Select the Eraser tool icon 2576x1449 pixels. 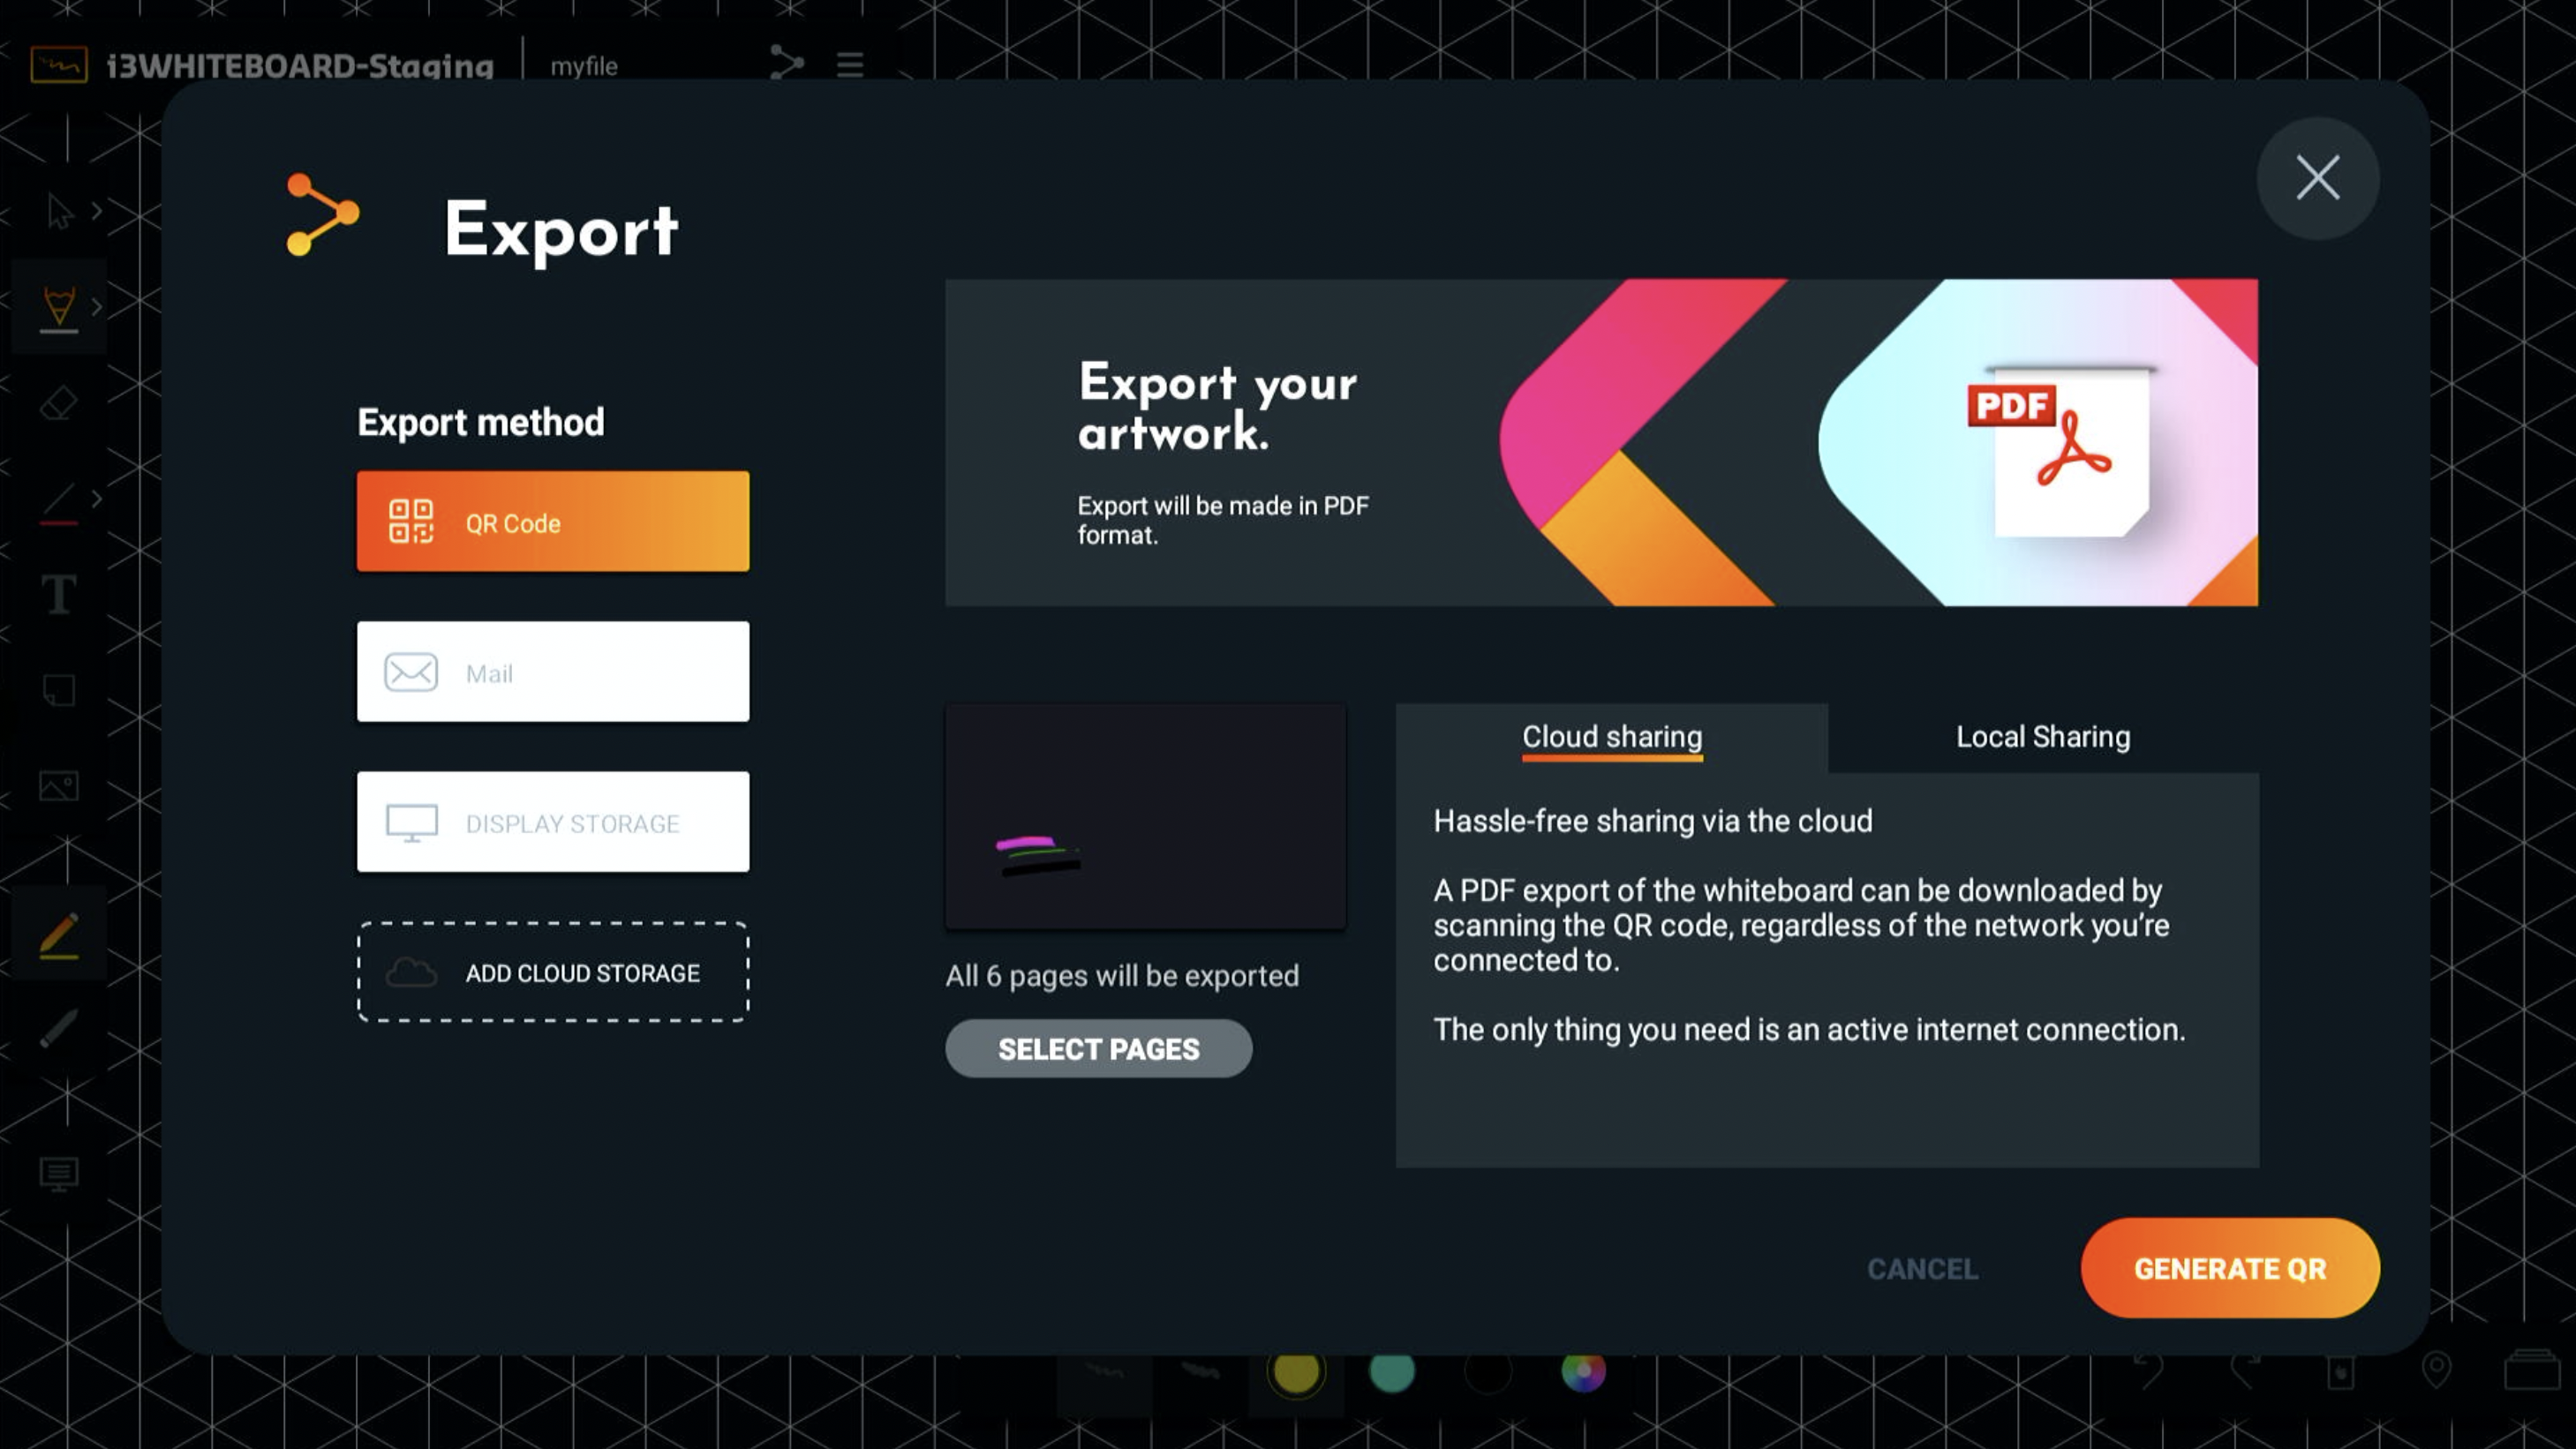click(58, 403)
